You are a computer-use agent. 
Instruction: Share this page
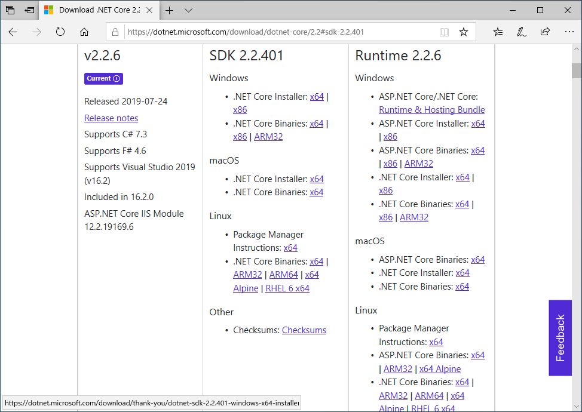545,32
